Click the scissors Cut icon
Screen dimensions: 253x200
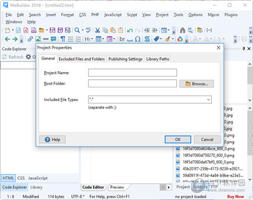pos(98,30)
